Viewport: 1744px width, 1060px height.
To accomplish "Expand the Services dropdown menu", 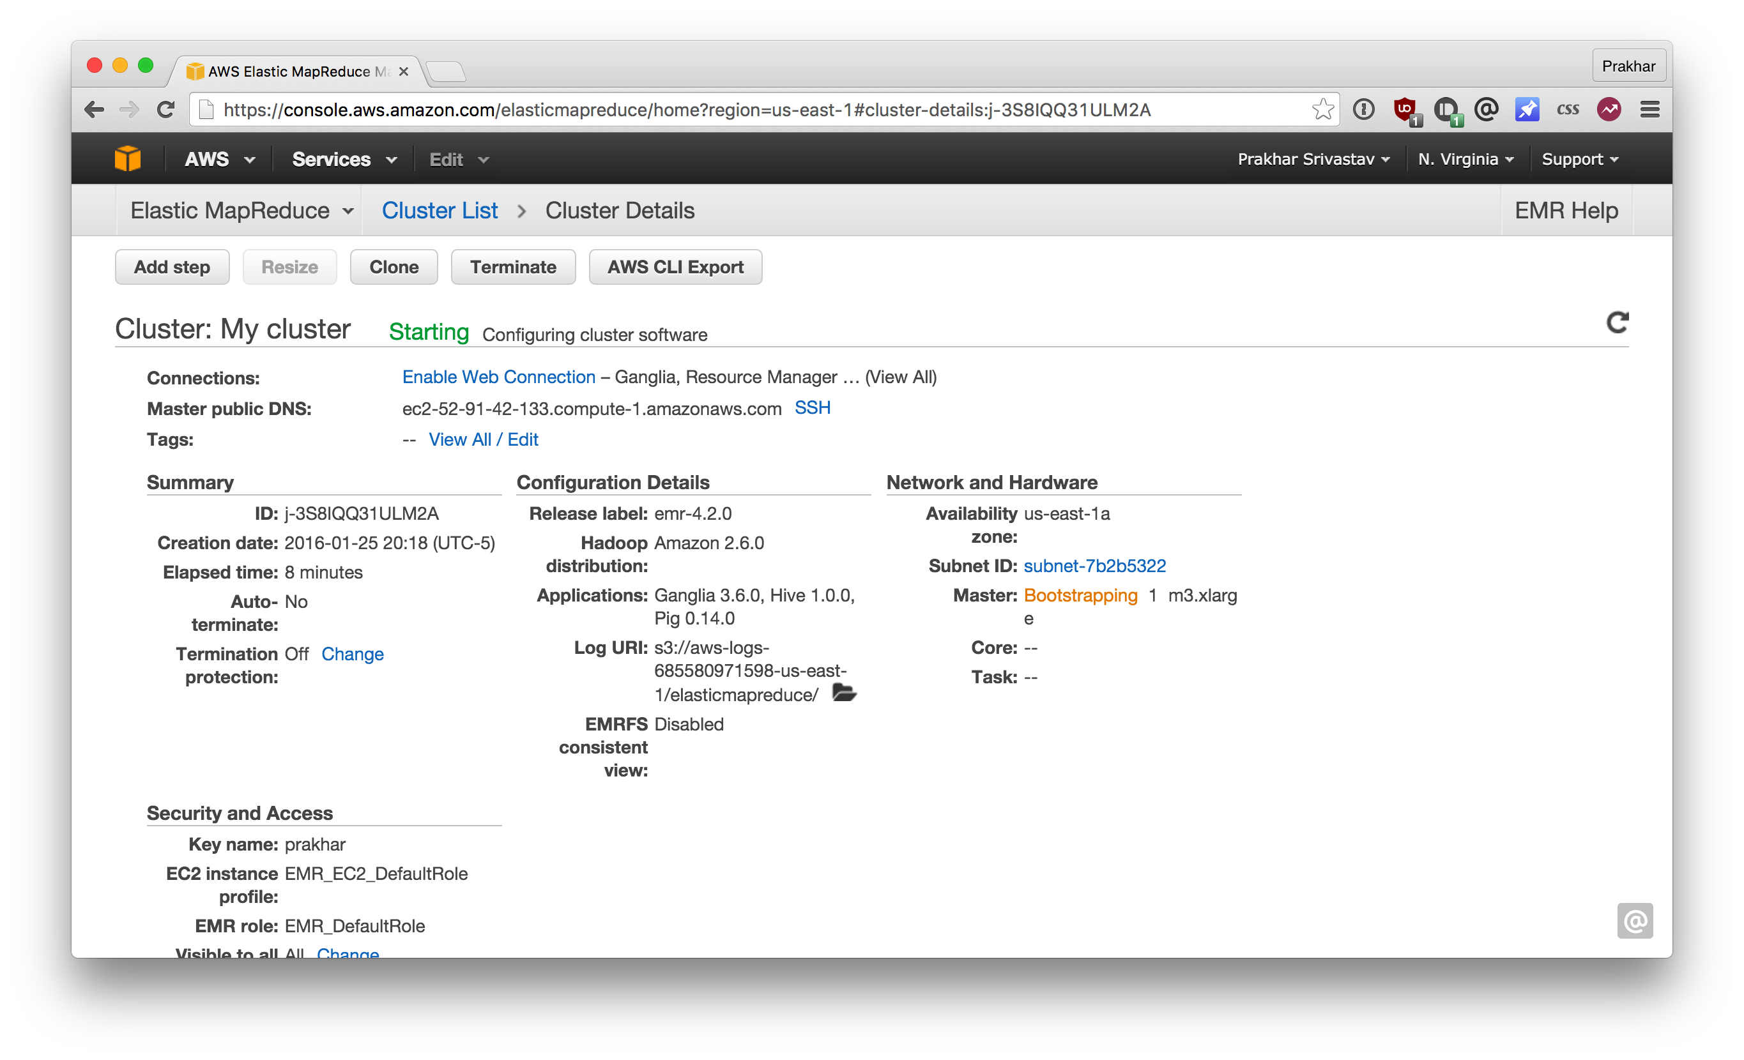I will (x=344, y=159).
